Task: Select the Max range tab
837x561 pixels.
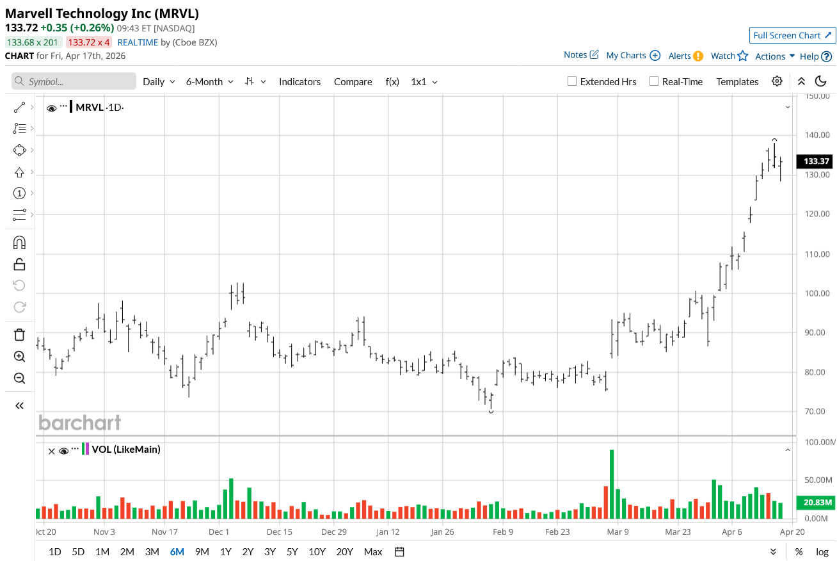Action: click(x=373, y=552)
